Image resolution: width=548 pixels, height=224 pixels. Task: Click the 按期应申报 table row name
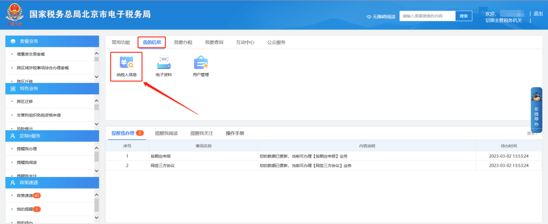click(x=162, y=156)
